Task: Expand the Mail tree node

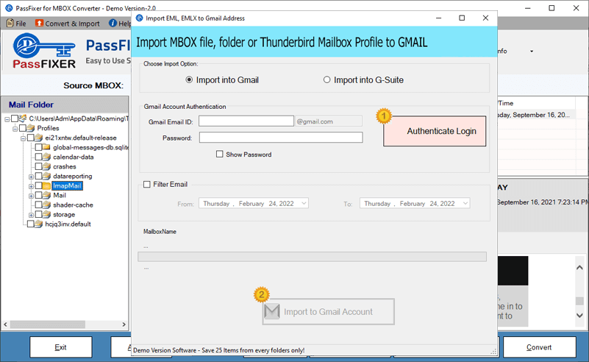Action: click(x=31, y=196)
